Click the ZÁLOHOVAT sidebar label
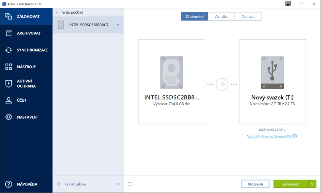Viewport: 321px width, 193px height. coord(28,17)
